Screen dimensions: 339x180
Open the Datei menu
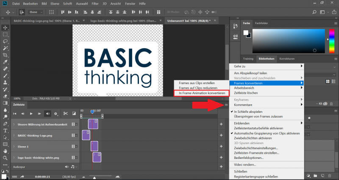(16, 3)
